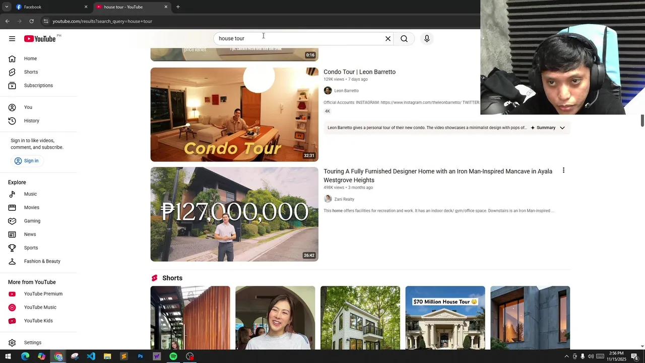The width and height of the screenshot is (645, 363).
Task: Open the Windows notification center
Action: tap(635, 356)
